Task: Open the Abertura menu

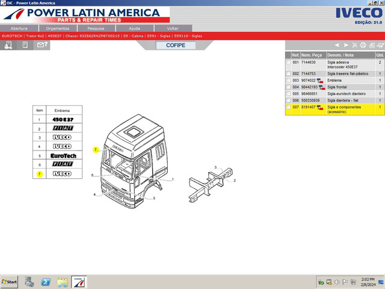Action: click(x=19, y=28)
